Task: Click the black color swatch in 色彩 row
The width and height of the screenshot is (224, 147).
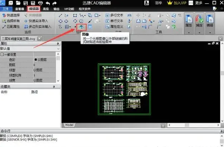Action: coord(35,60)
